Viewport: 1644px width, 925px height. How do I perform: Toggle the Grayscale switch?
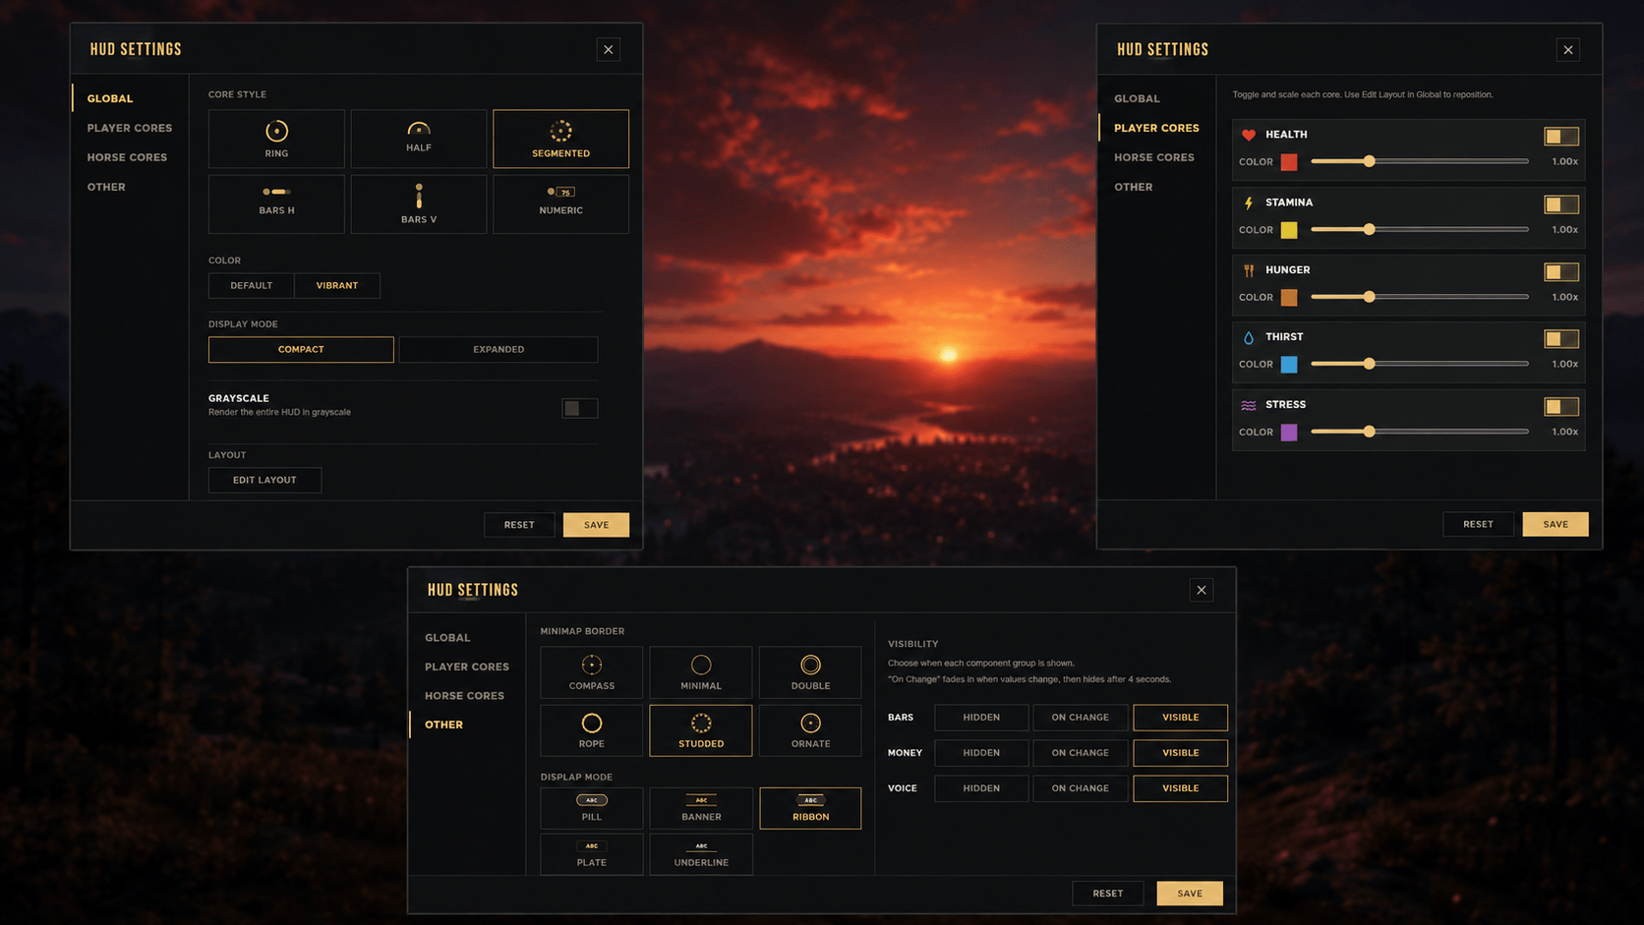580,408
